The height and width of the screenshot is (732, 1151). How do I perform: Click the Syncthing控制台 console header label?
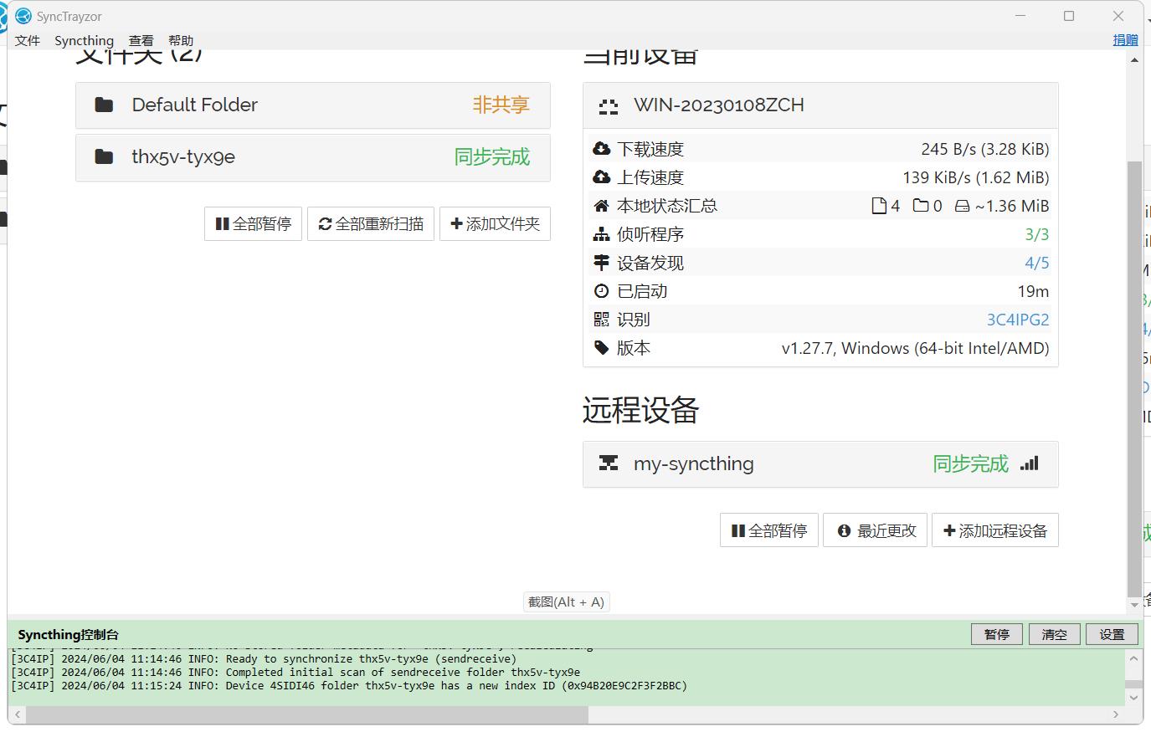(x=69, y=635)
